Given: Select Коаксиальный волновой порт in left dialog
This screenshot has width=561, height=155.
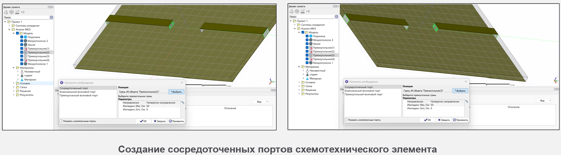Looking at the screenshot, I should pyautogui.click(x=78, y=92).
